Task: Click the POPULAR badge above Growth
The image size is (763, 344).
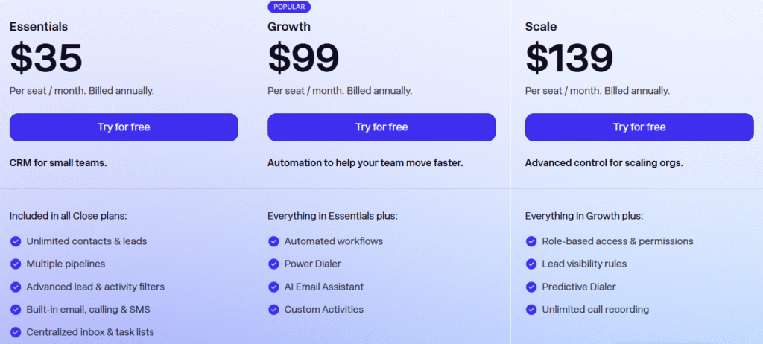Action: 289,7
